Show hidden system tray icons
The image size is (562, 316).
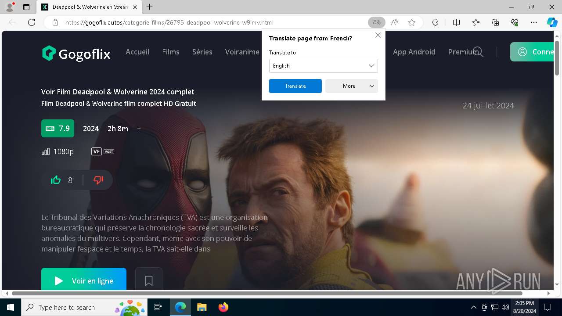[x=473, y=307]
